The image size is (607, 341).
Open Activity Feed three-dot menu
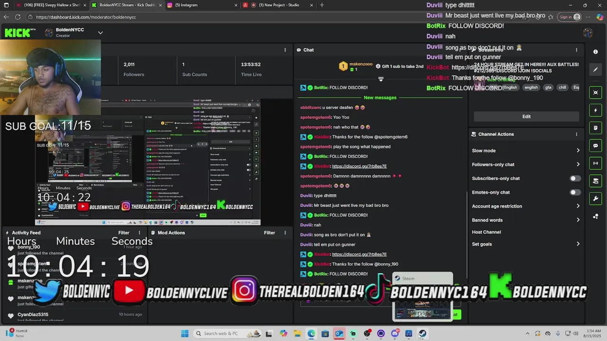coord(139,233)
